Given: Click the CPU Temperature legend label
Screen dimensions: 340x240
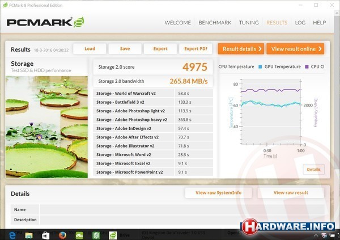Looking at the screenshot, I should tap(236, 67).
